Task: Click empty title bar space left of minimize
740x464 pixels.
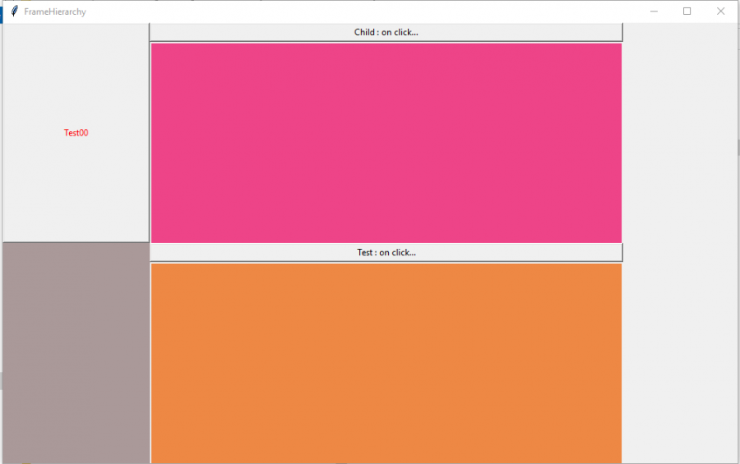Action: [370, 11]
